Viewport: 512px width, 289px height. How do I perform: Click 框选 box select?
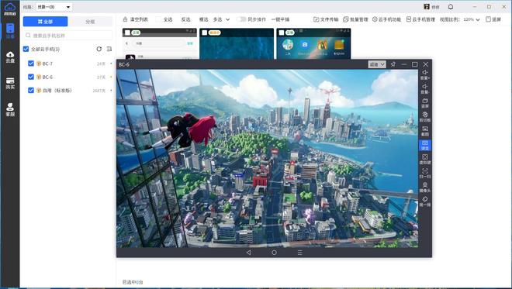(x=204, y=19)
